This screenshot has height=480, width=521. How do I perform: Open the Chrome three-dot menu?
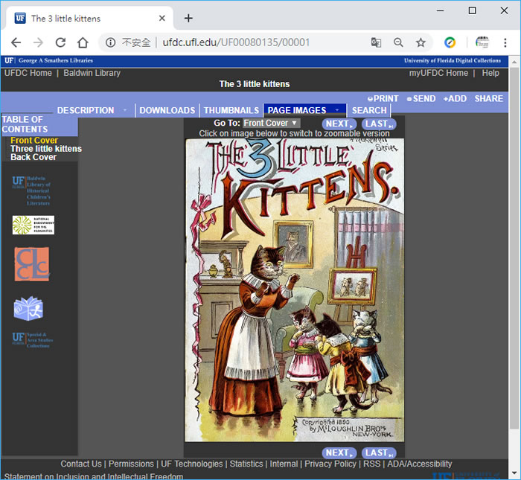505,42
